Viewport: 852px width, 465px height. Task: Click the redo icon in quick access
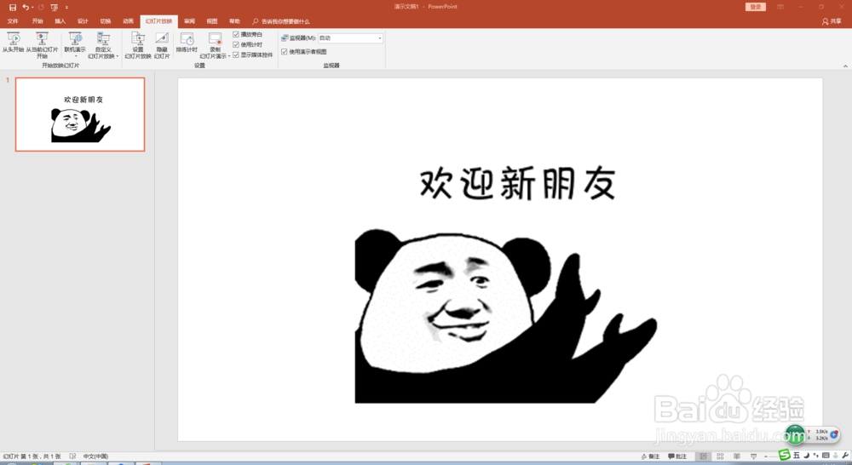tap(41, 7)
